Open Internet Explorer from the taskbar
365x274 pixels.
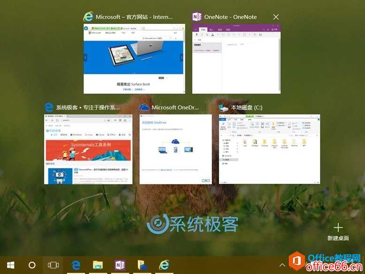tap(164, 265)
